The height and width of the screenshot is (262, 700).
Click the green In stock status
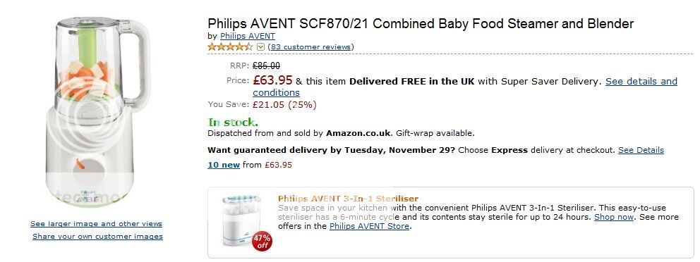[x=233, y=122]
